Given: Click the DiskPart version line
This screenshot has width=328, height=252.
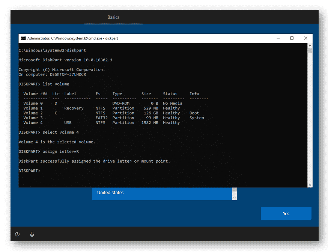Looking at the screenshot, I should [x=65, y=60].
